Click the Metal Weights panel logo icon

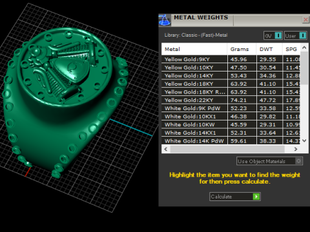(x=165, y=21)
